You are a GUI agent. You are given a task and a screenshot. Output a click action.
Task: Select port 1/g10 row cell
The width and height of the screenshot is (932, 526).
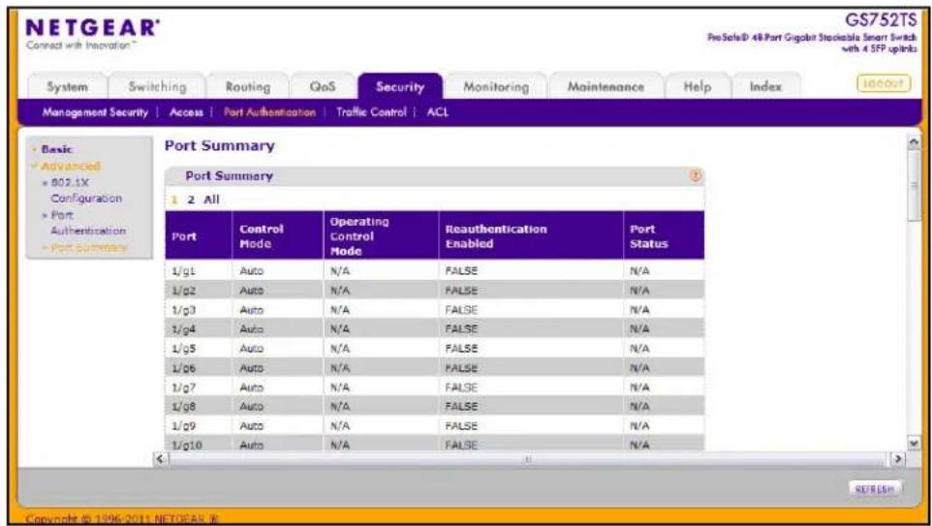[199, 444]
